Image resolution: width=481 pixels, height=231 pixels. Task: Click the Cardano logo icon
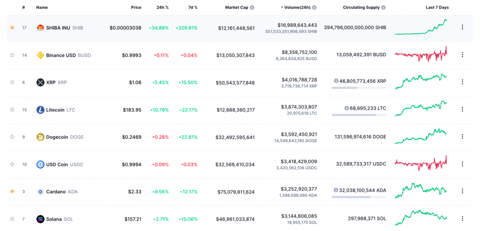40,192
